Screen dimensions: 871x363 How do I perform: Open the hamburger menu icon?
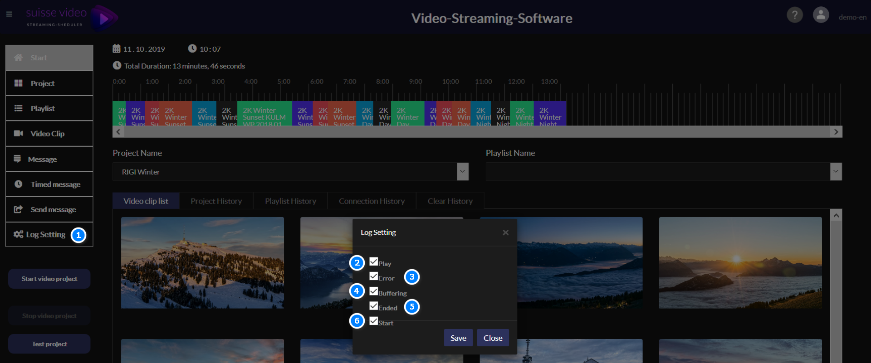coord(9,15)
